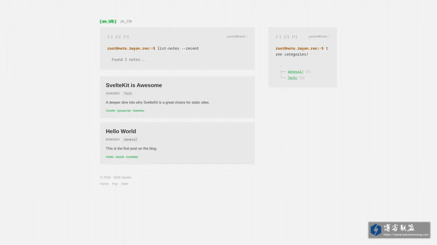Open the "SvelteKit is Awesome" post
Screen dimensions: 437x245
pos(134,85)
